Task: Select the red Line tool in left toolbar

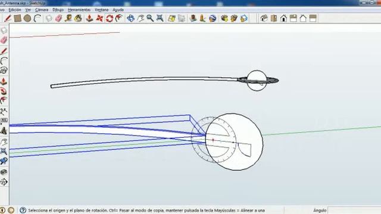Action: point(4,51)
